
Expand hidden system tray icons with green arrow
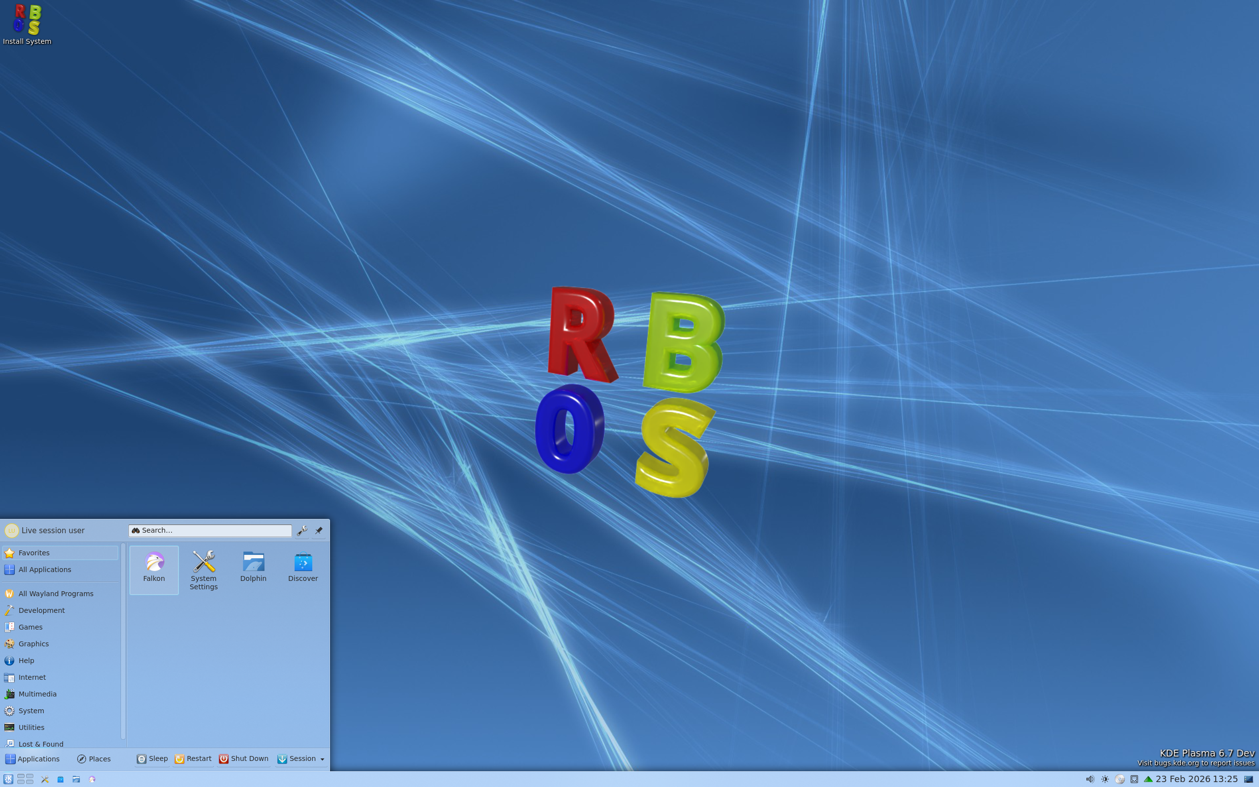pos(1148,779)
